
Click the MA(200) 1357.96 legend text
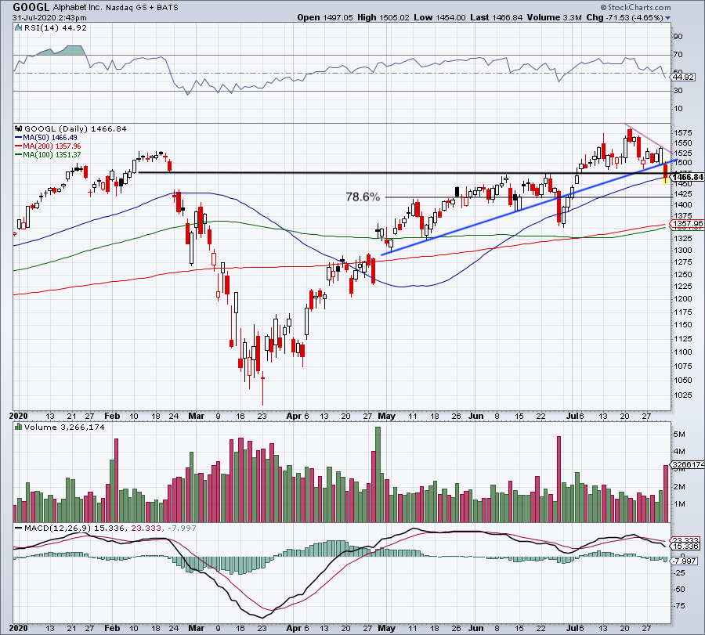(52, 146)
